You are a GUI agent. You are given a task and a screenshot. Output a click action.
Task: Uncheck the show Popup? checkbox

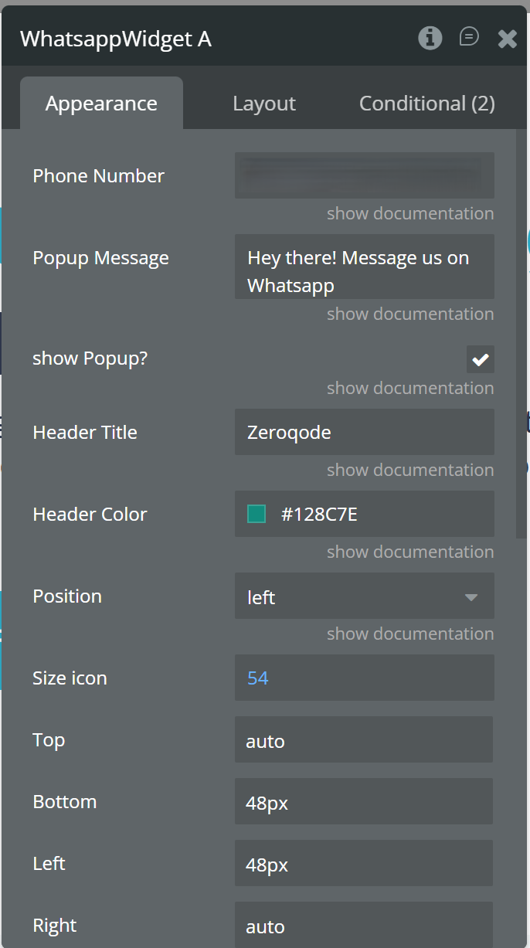(481, 359)
